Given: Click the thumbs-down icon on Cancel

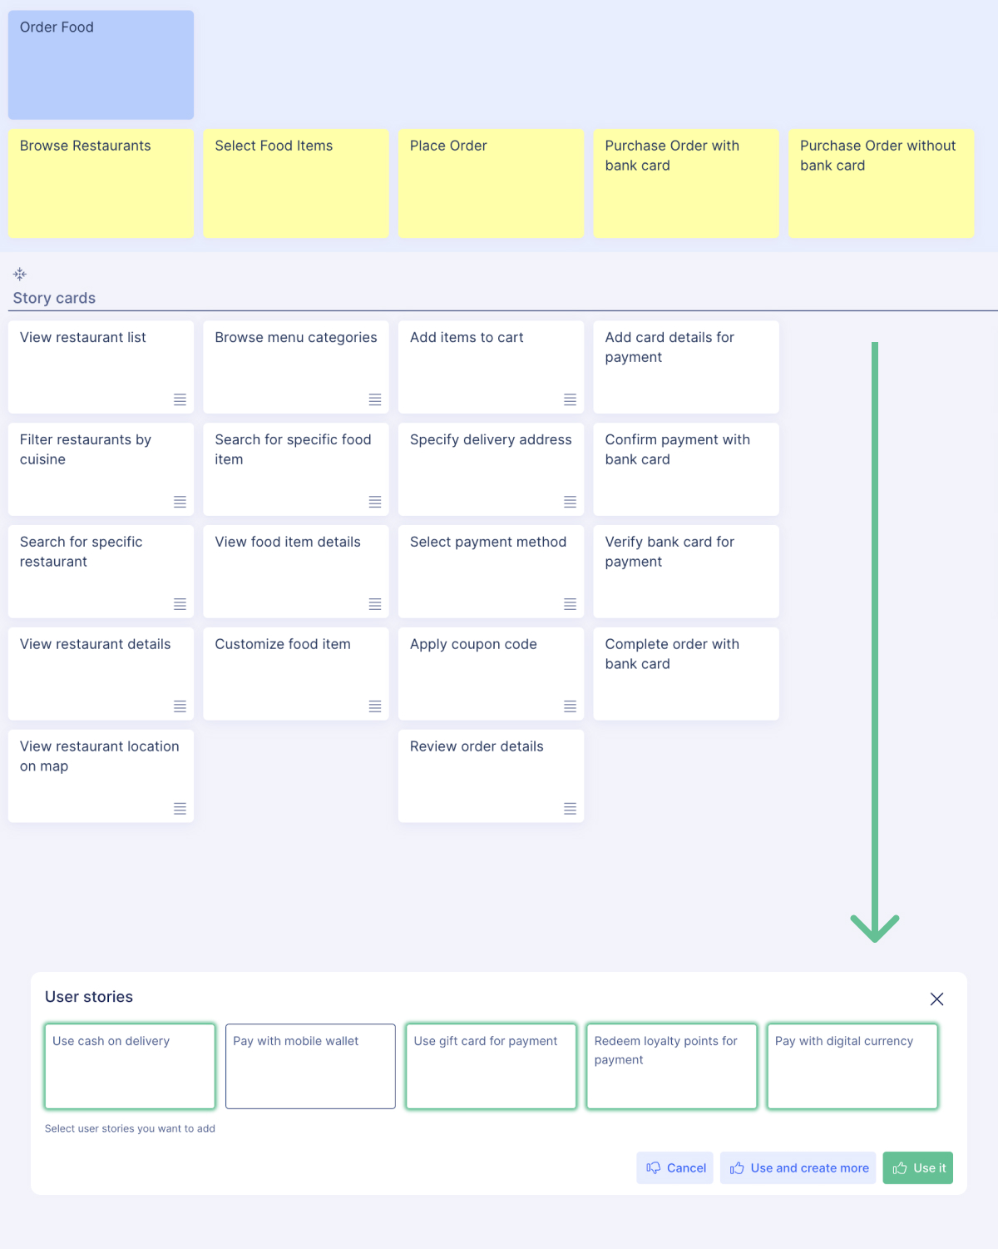Looking at the screenshot, I should click(x=655, y=1167).
